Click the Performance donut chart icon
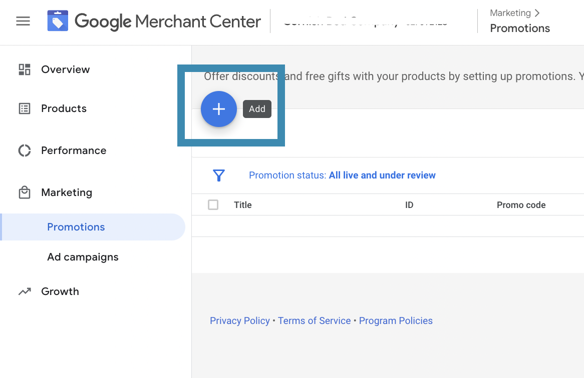584x378 pixels. point(25,150)
